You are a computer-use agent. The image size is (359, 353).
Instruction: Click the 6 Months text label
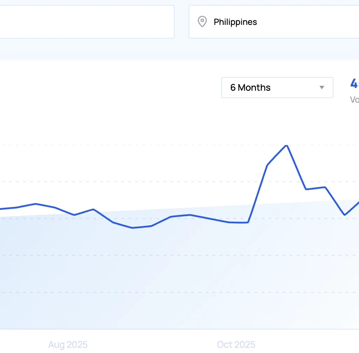point(250,88)
